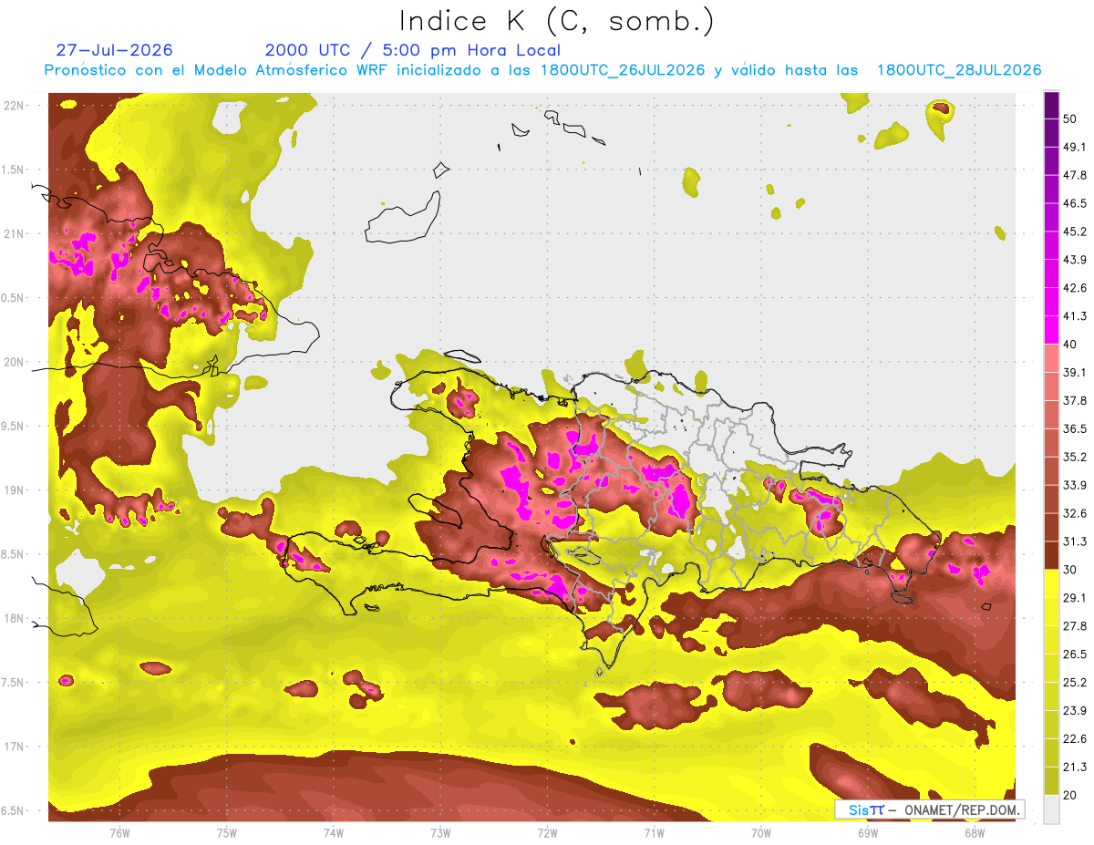Click the colorbar value "40"
The width and height of the screenshot is (1094, 845).
1071,345
